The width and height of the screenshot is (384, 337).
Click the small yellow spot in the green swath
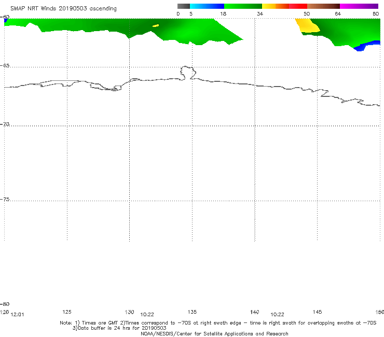156,25
